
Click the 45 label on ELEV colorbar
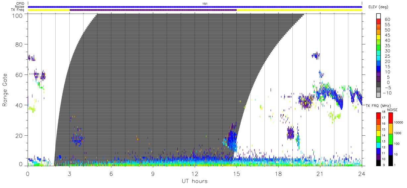(387, 35)
